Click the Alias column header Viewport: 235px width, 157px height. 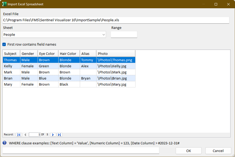pos(88,54)
